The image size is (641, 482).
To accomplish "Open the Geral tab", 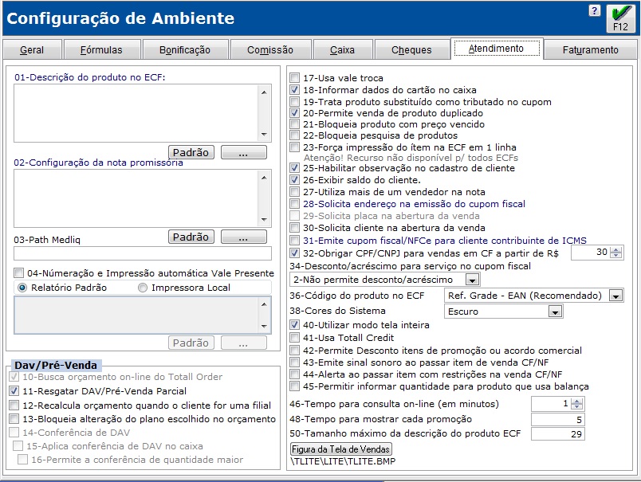I will click(32, 49).
